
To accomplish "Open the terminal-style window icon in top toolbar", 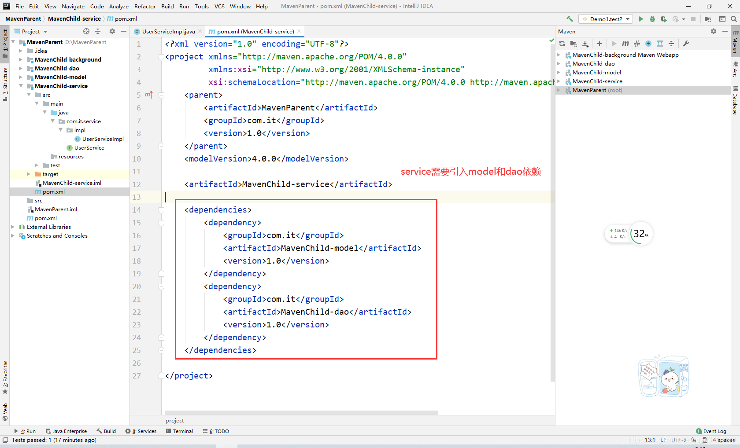I will tap(722, 19).
